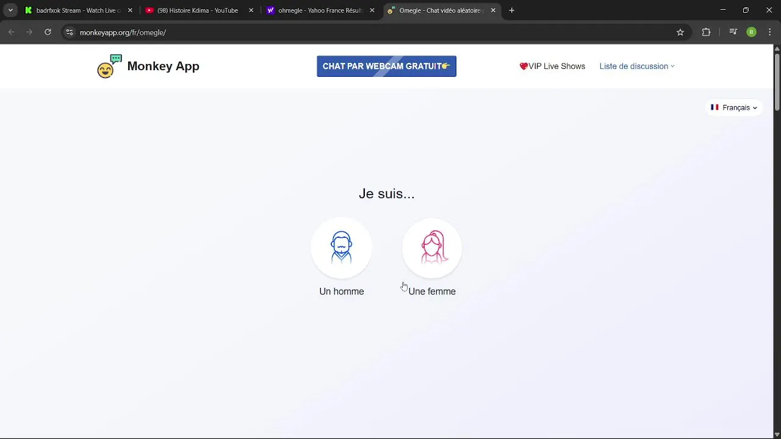This screenshot has width=781, height=439.
Task: Open the Français language dropdown
Action: tap(734, 108)
